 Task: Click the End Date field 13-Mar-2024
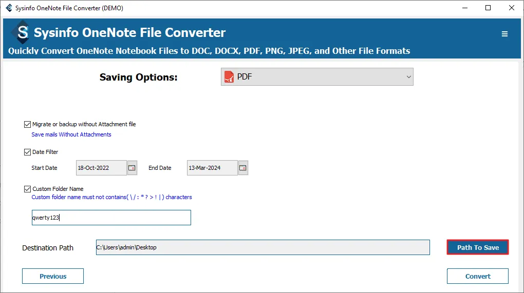point(212,167)
